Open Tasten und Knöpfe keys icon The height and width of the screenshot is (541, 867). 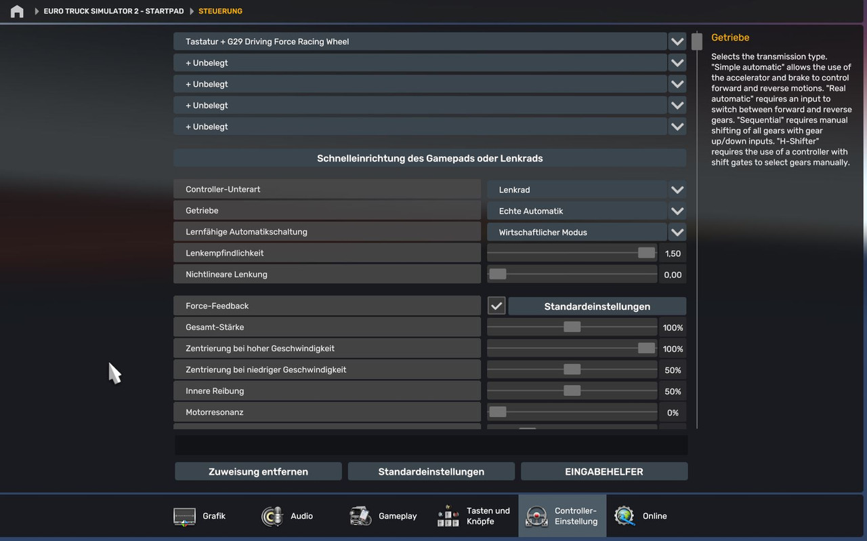[x=448, y=517]
